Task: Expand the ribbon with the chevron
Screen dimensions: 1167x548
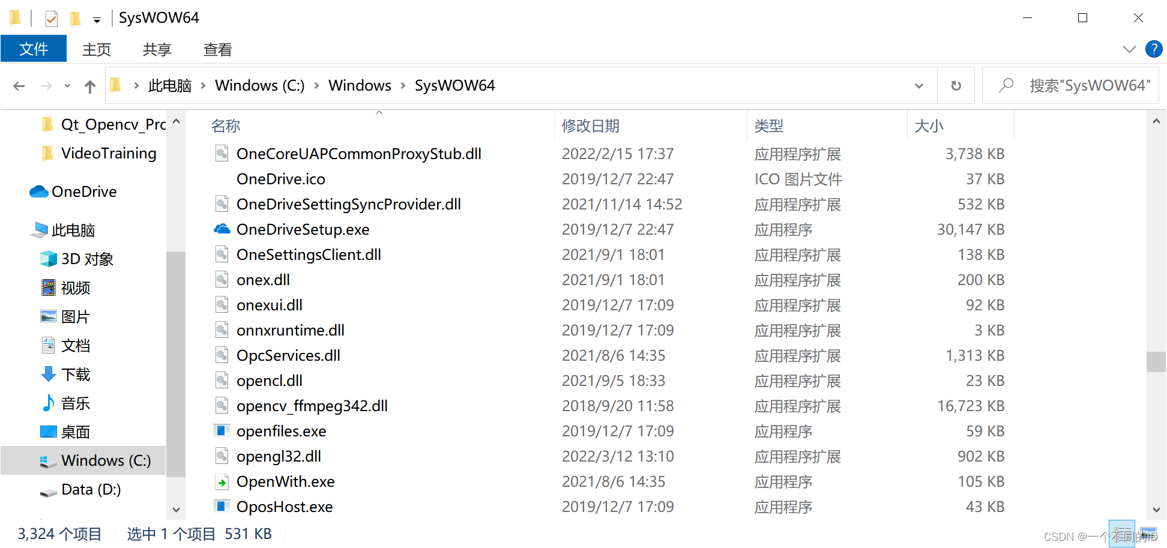Action: tap(1129, 49)
